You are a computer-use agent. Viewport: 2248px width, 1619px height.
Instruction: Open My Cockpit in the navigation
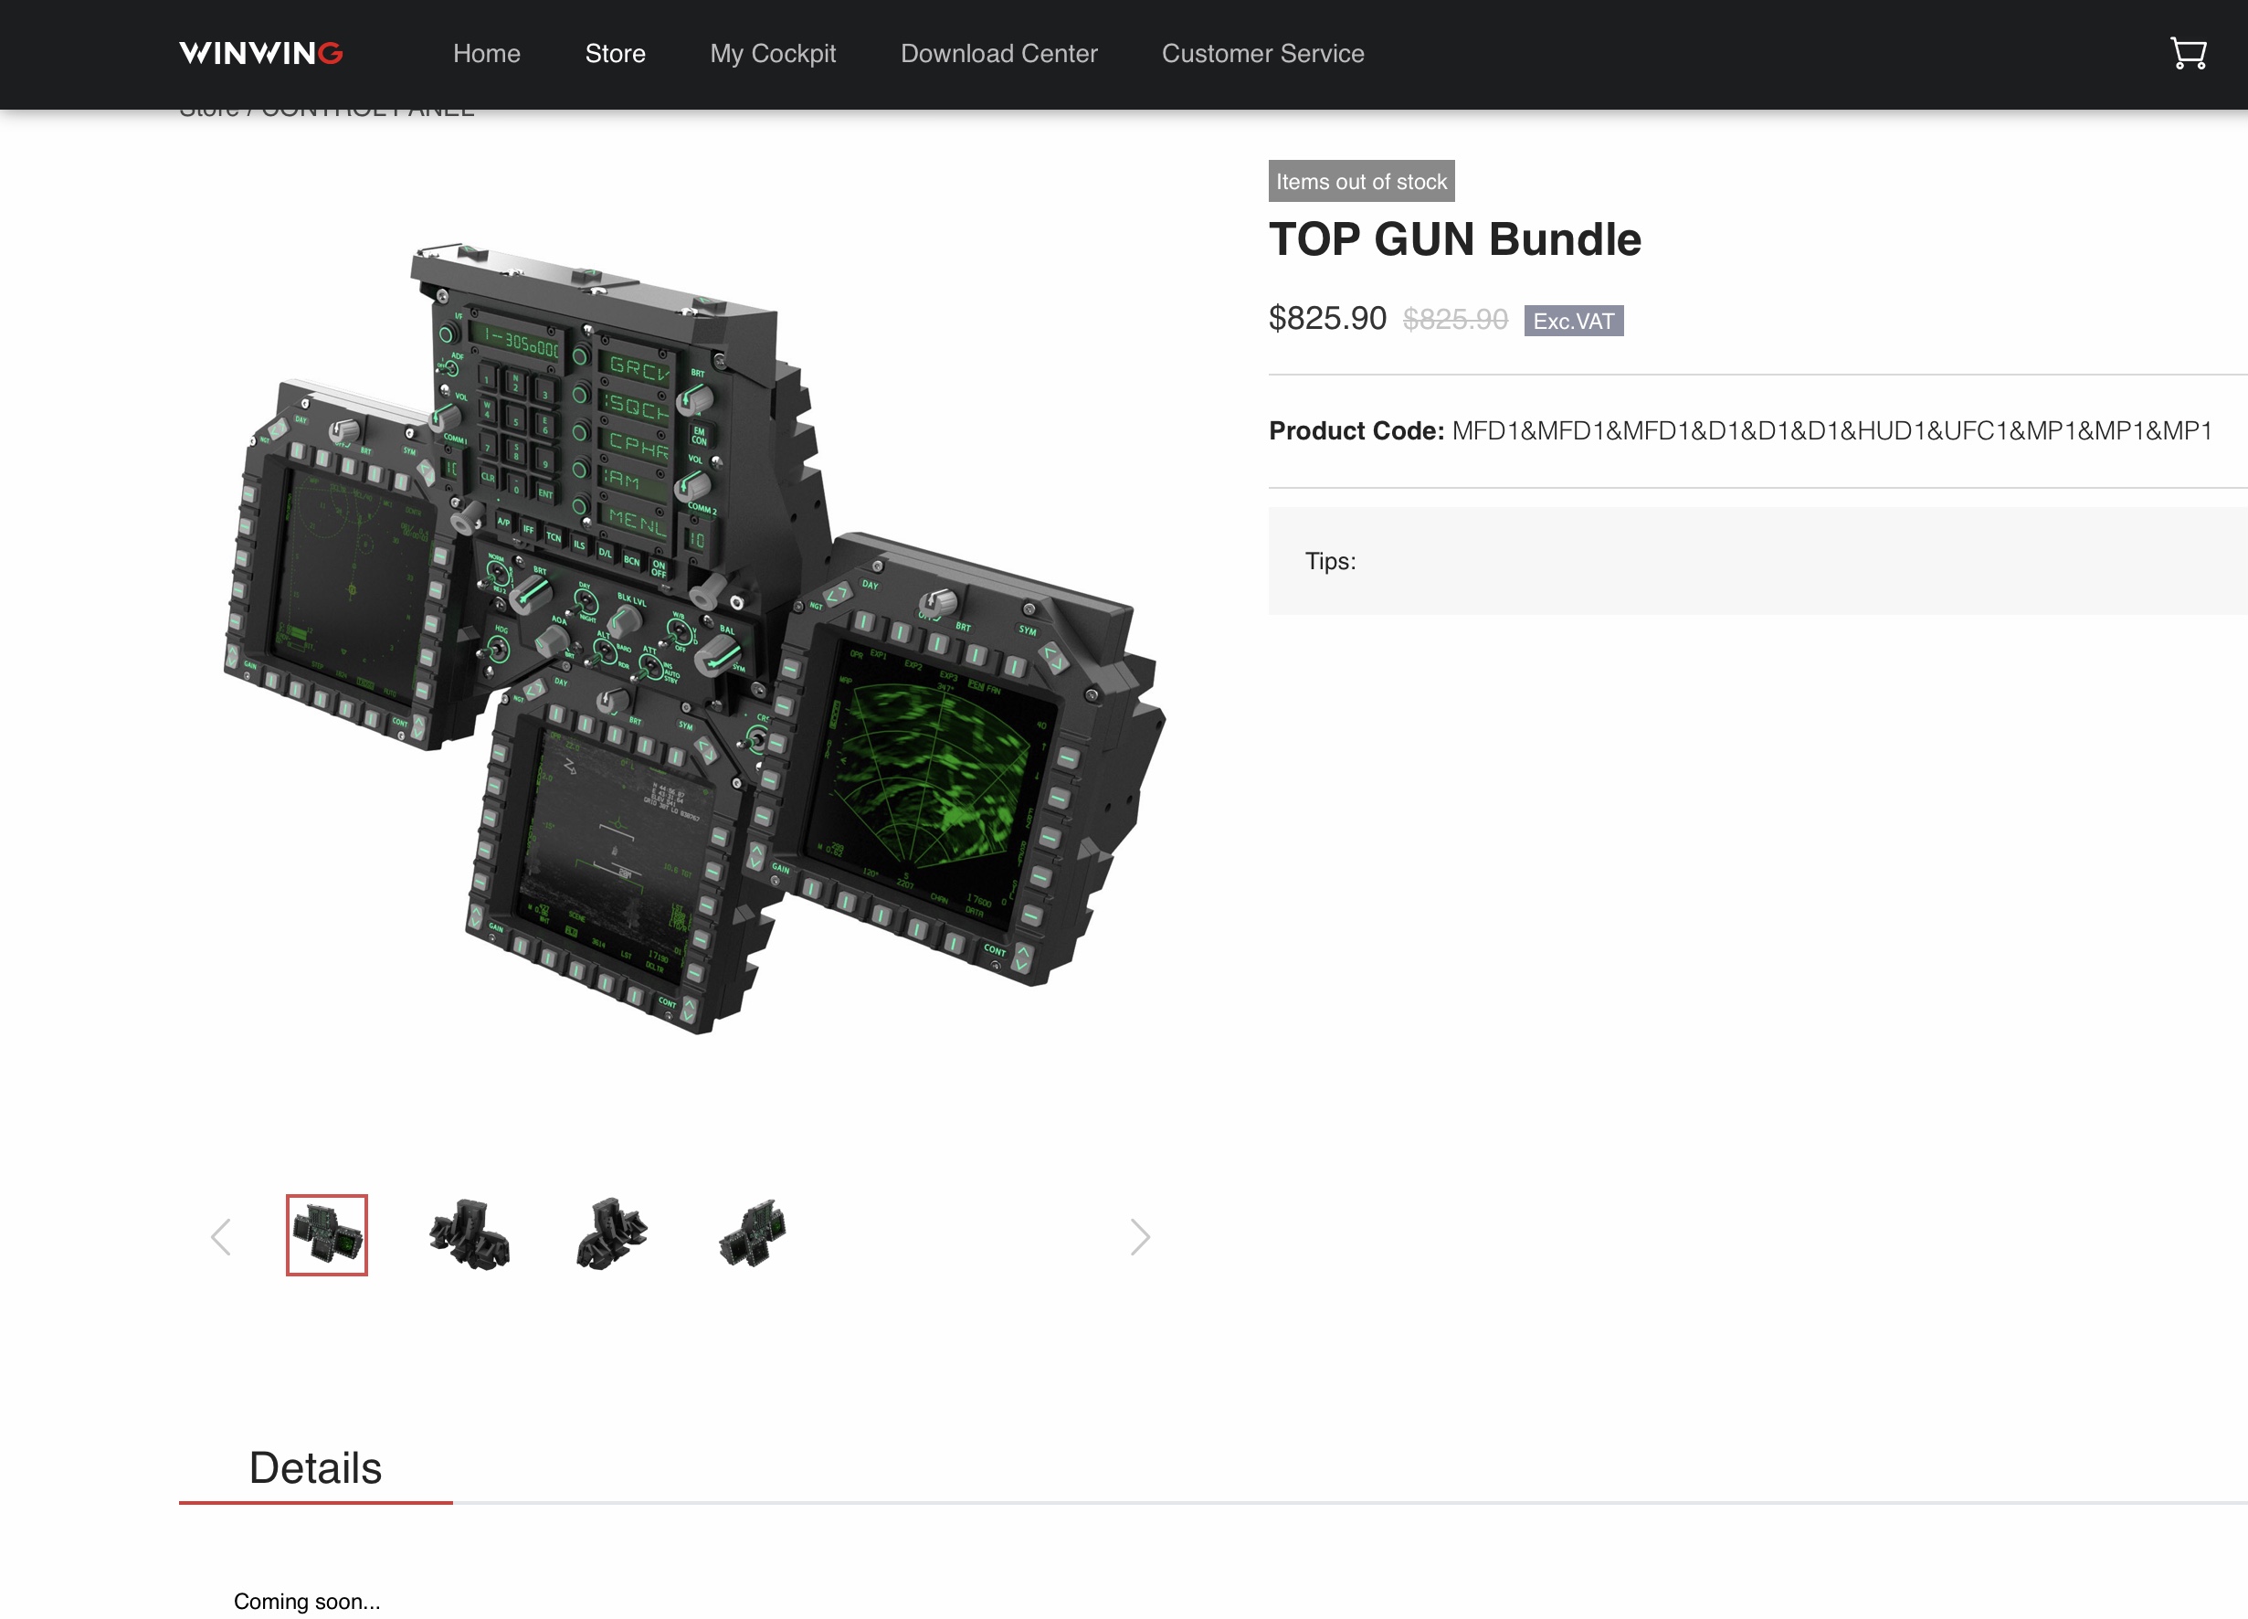click(x=773, y=54)
